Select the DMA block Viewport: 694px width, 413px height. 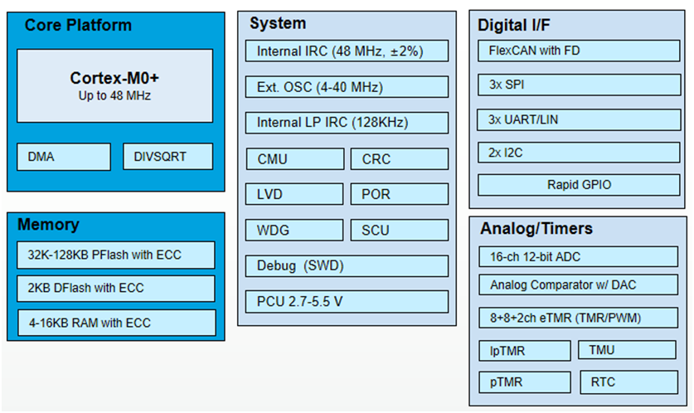tap(64, 157)
